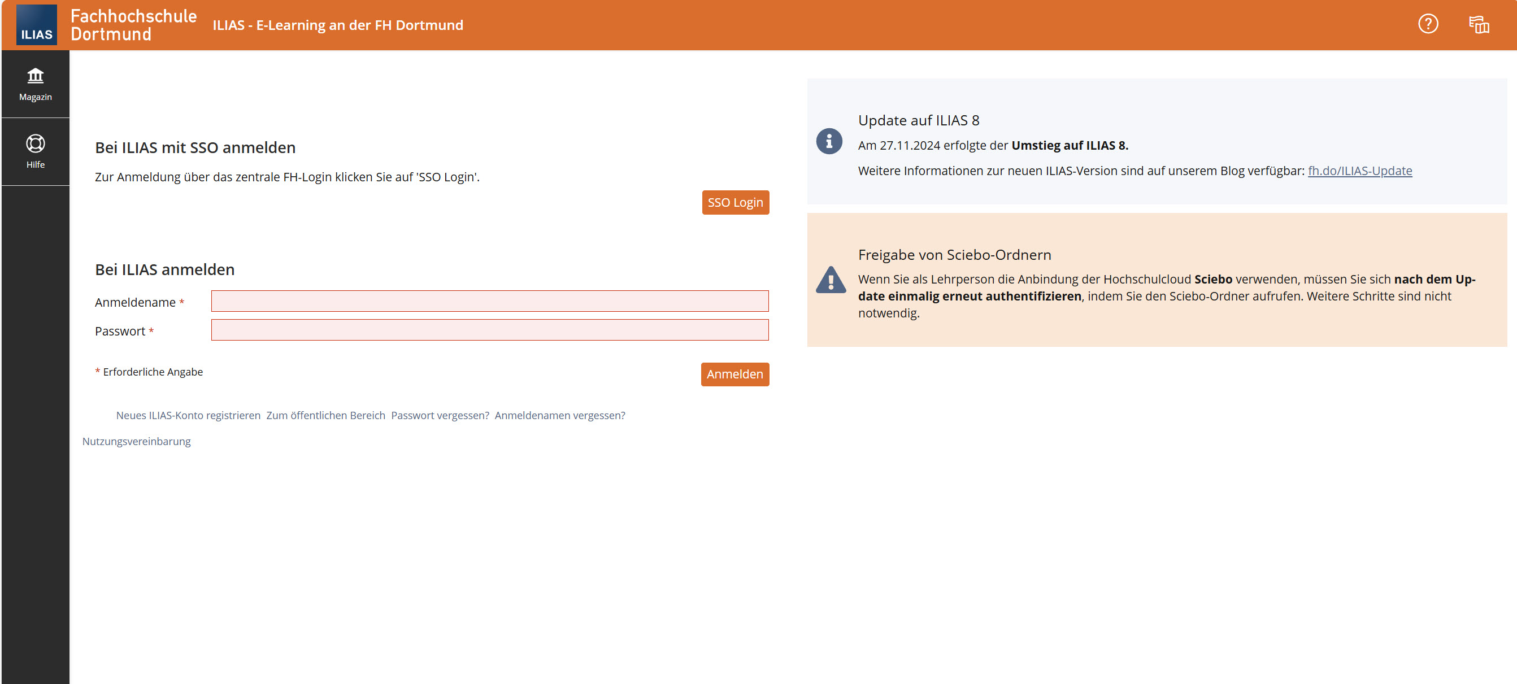The width and height of the screenshot is (1517, 684).
Task: Open the Passwort vergessen link
Action: pos(440,415)
